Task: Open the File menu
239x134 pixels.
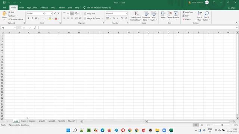Action: tap(4, 7)
